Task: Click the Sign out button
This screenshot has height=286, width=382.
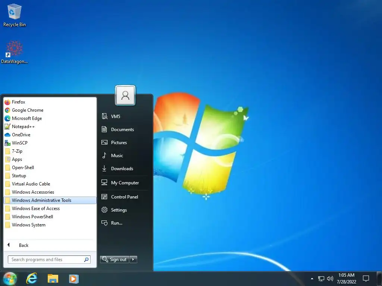Action: click(x=115, y=260)
